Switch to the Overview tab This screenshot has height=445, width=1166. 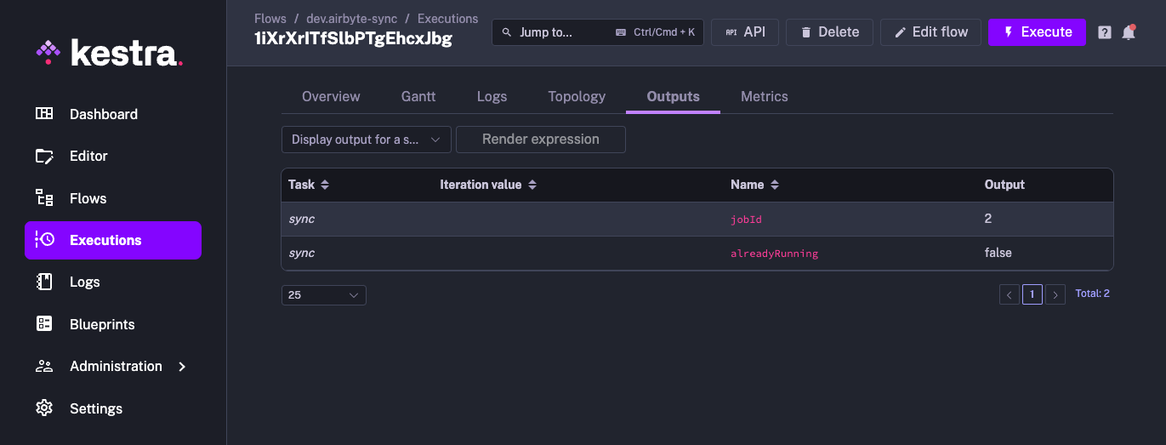[x=331, y=96]
